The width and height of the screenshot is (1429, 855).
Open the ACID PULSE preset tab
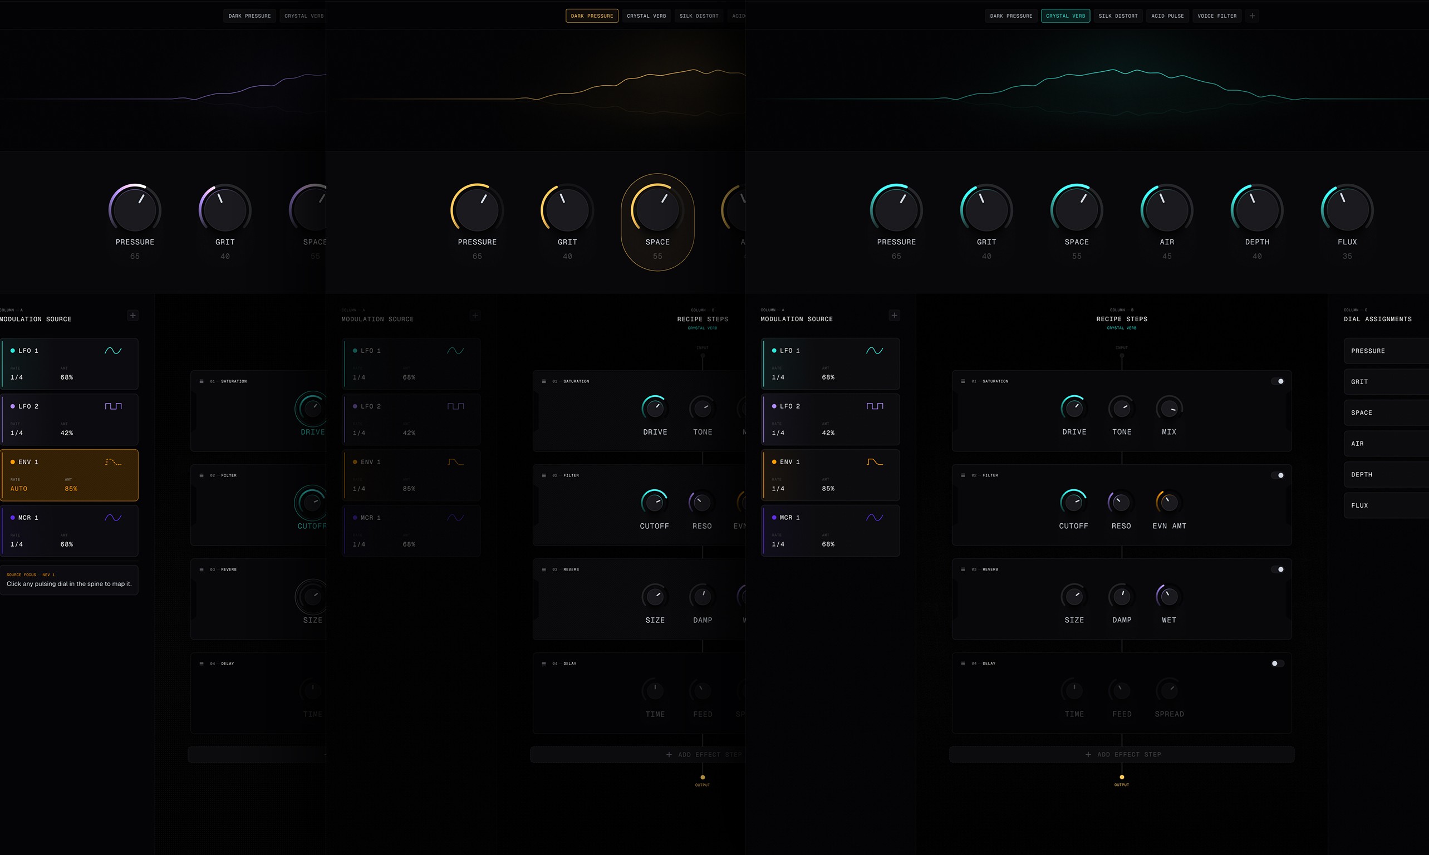[1167, 16]
